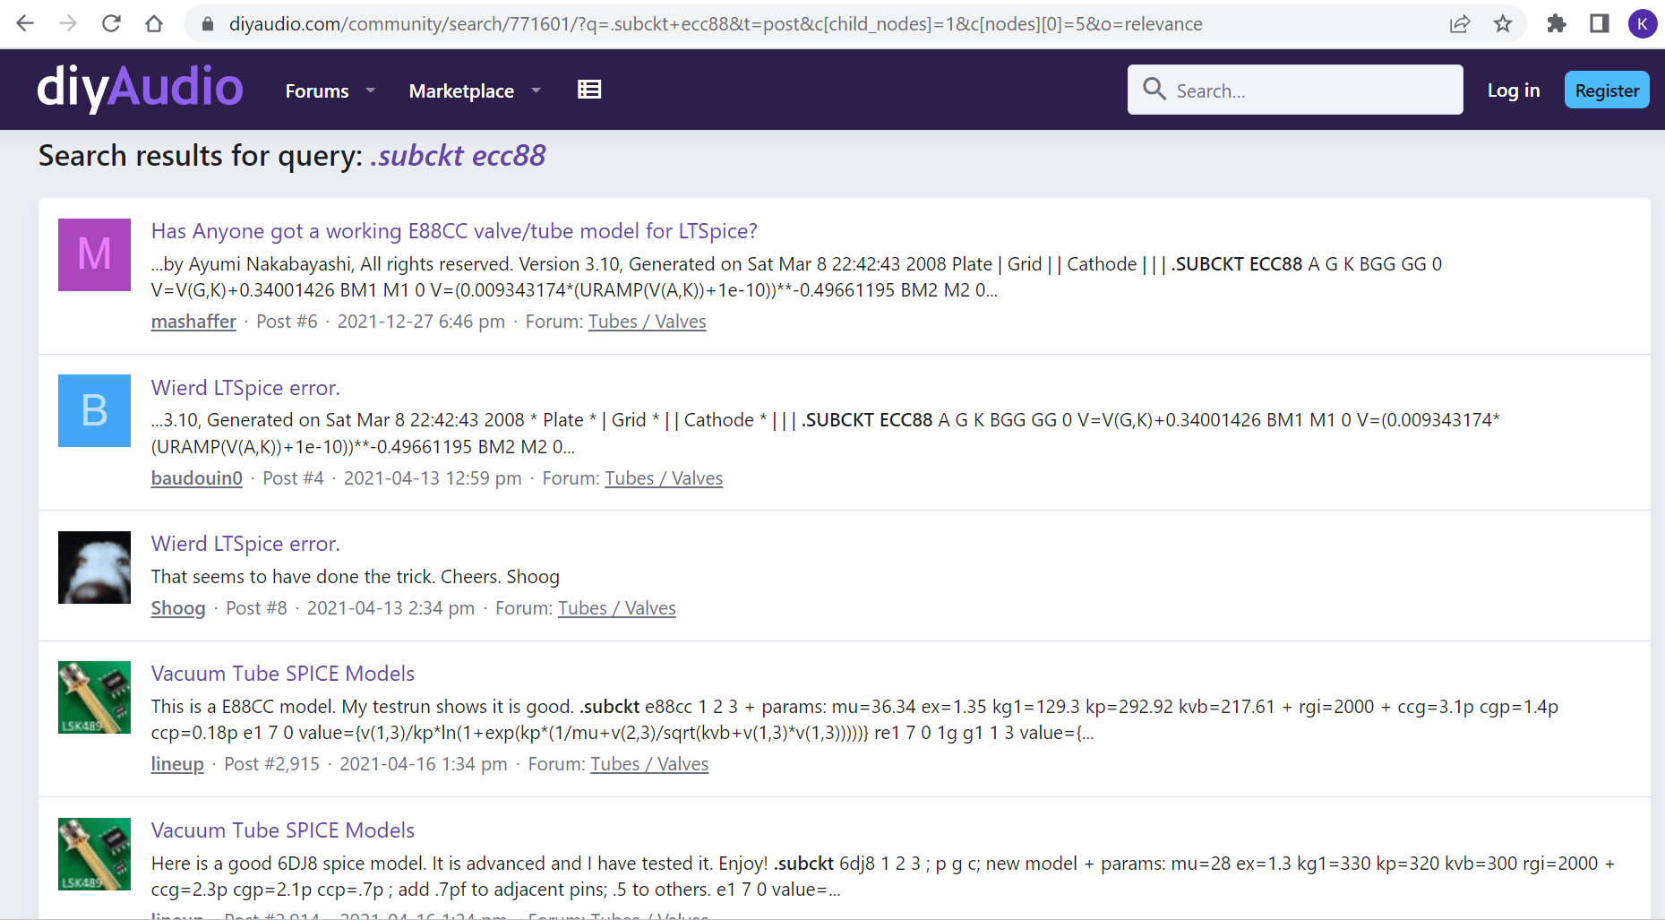The height and width of the screenshot is (920, 1665).
Task: Click the browser address bar URL
Action: [x=716, y=24]
